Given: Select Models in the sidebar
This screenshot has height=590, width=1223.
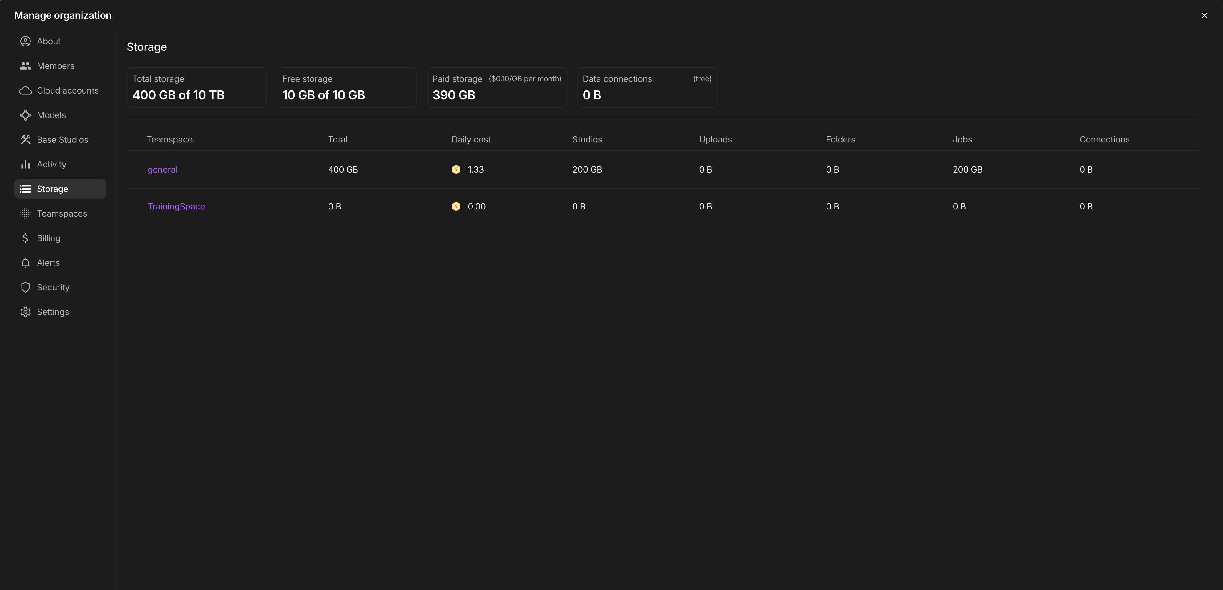Looking at the screenshot, I should pyautogui.click(x=60, y=115).
